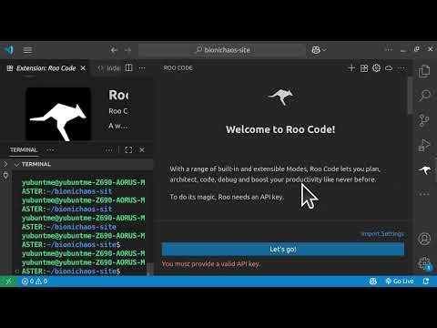Open terminal panel actions ellipsis

click(108, 150)
